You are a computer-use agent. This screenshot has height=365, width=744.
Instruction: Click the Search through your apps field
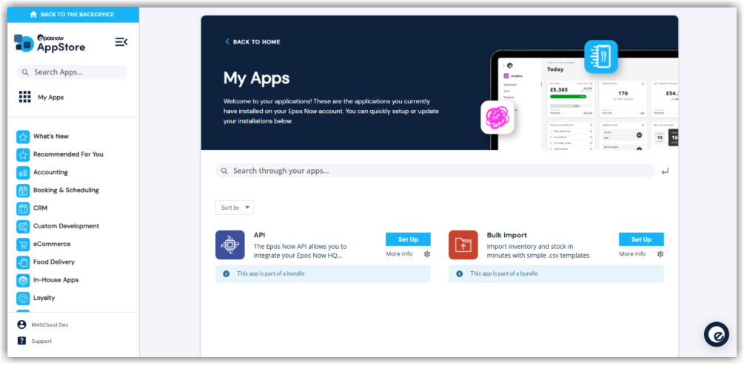pyautogui.click(x=435, y=171)
